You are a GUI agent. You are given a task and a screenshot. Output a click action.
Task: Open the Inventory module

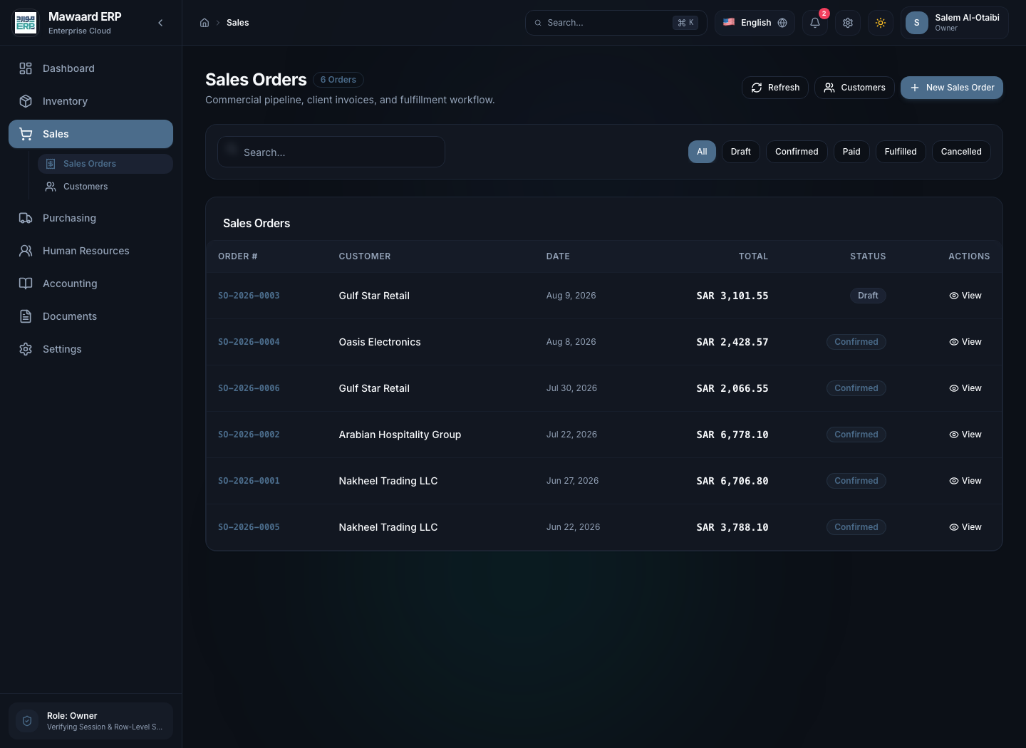[x=90, y=101]
